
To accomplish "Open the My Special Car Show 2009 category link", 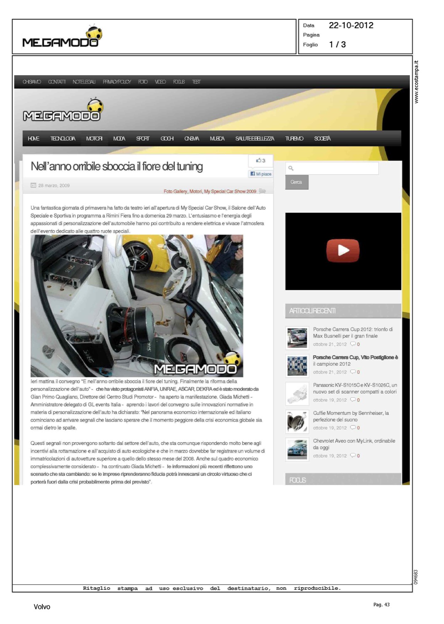I will pyautogui.click(x=230, y=191).
